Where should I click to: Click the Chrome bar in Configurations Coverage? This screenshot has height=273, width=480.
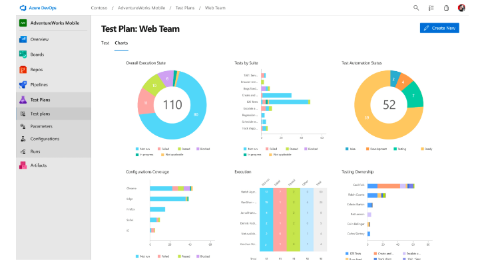tap(171, 189)
